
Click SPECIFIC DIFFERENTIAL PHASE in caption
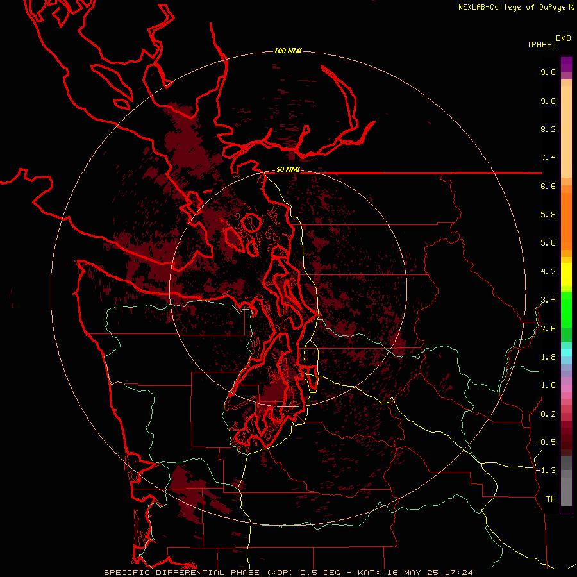pyautogui.click(x=183, y=573)
